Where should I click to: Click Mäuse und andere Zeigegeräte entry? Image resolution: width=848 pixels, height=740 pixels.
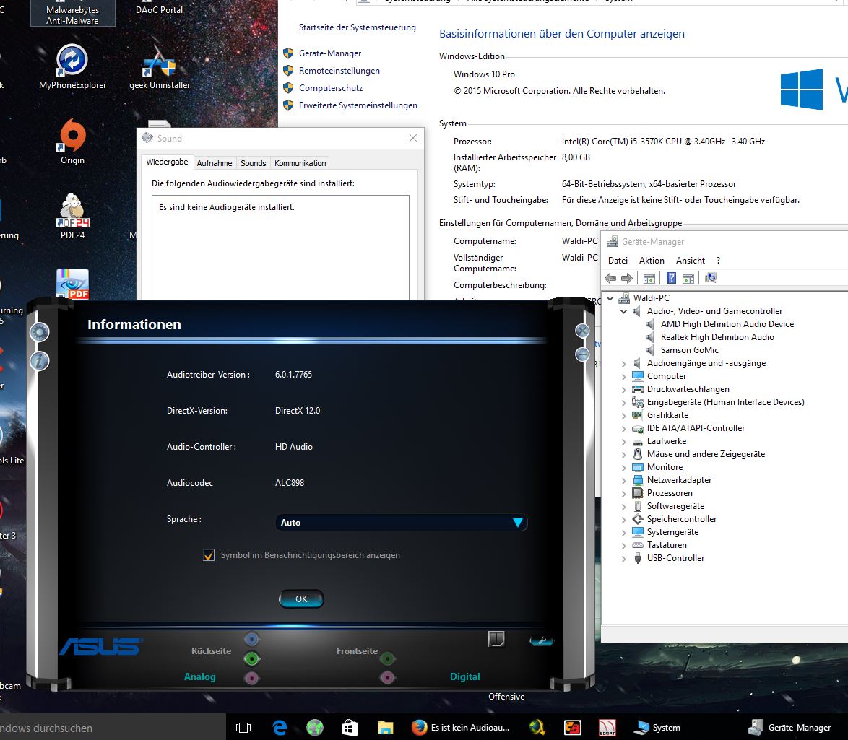click(706, 454)
